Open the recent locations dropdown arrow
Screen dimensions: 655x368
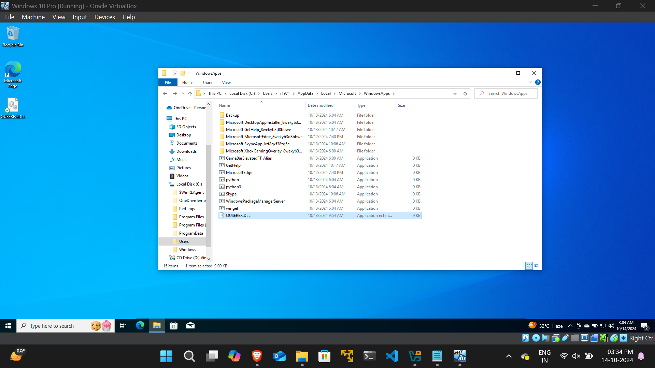[183, 93]
